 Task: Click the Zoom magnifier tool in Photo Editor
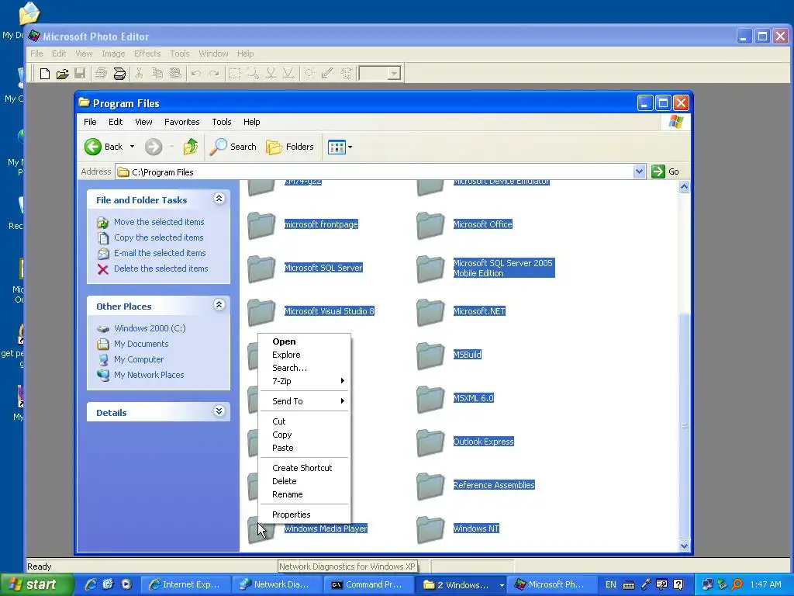pyautogui.click(x=253, y=74)
